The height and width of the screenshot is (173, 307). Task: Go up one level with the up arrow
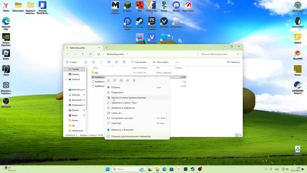click(x=83, y=54)
